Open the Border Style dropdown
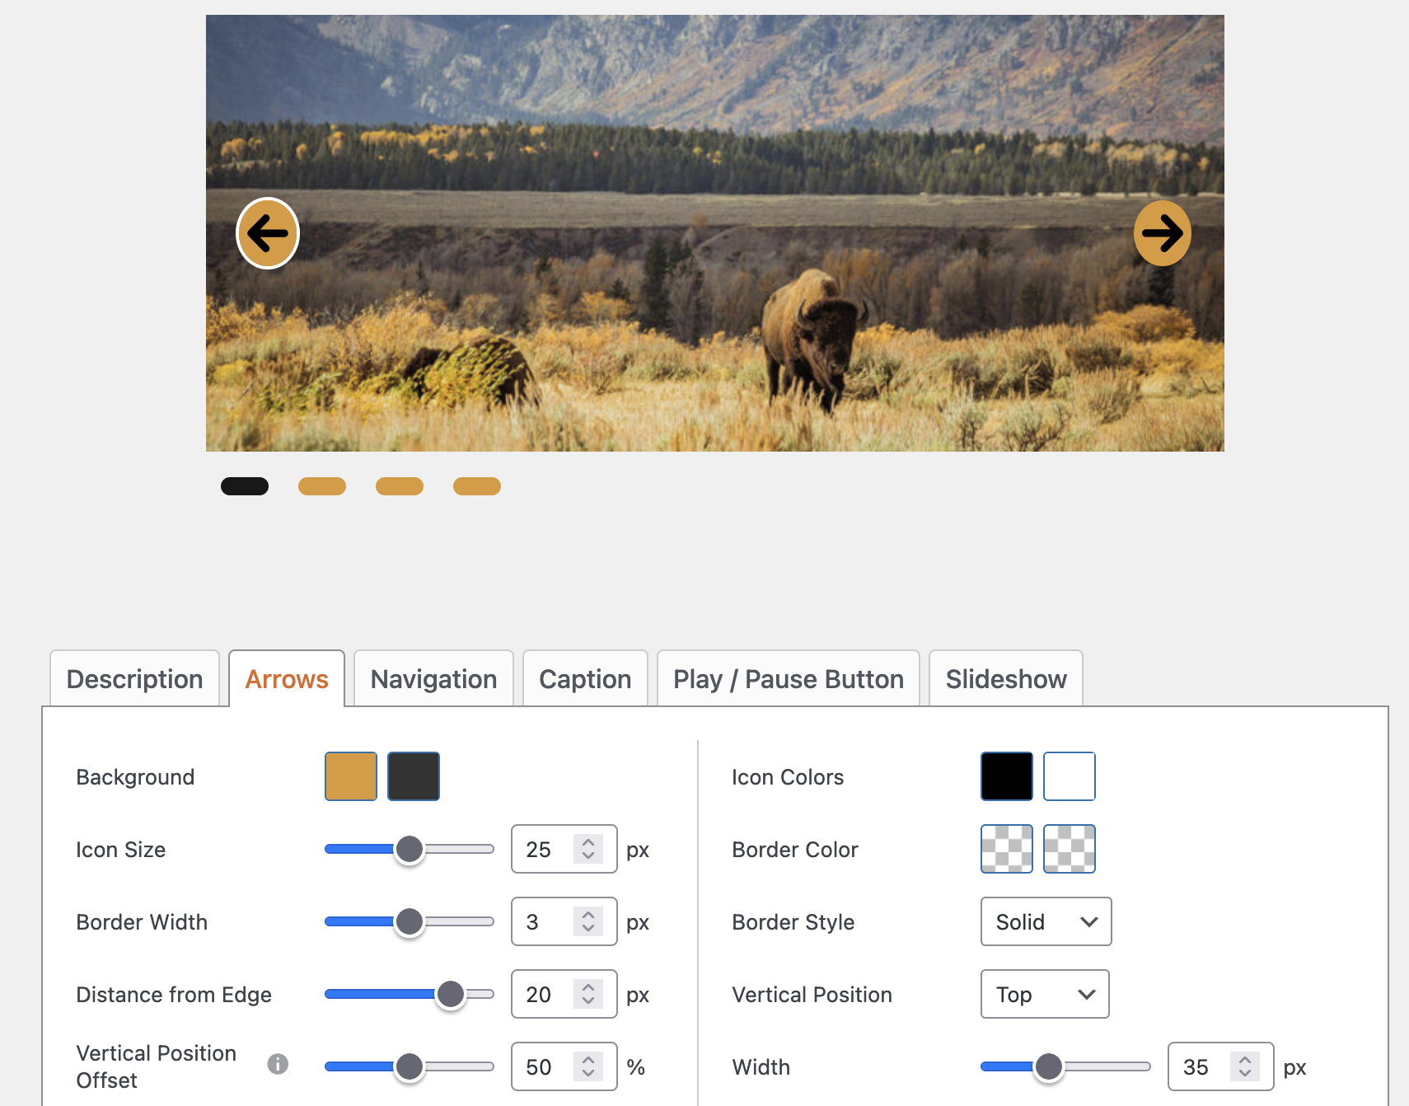The height and width of the screenshot is (1106, 1409). point(1046,921)
